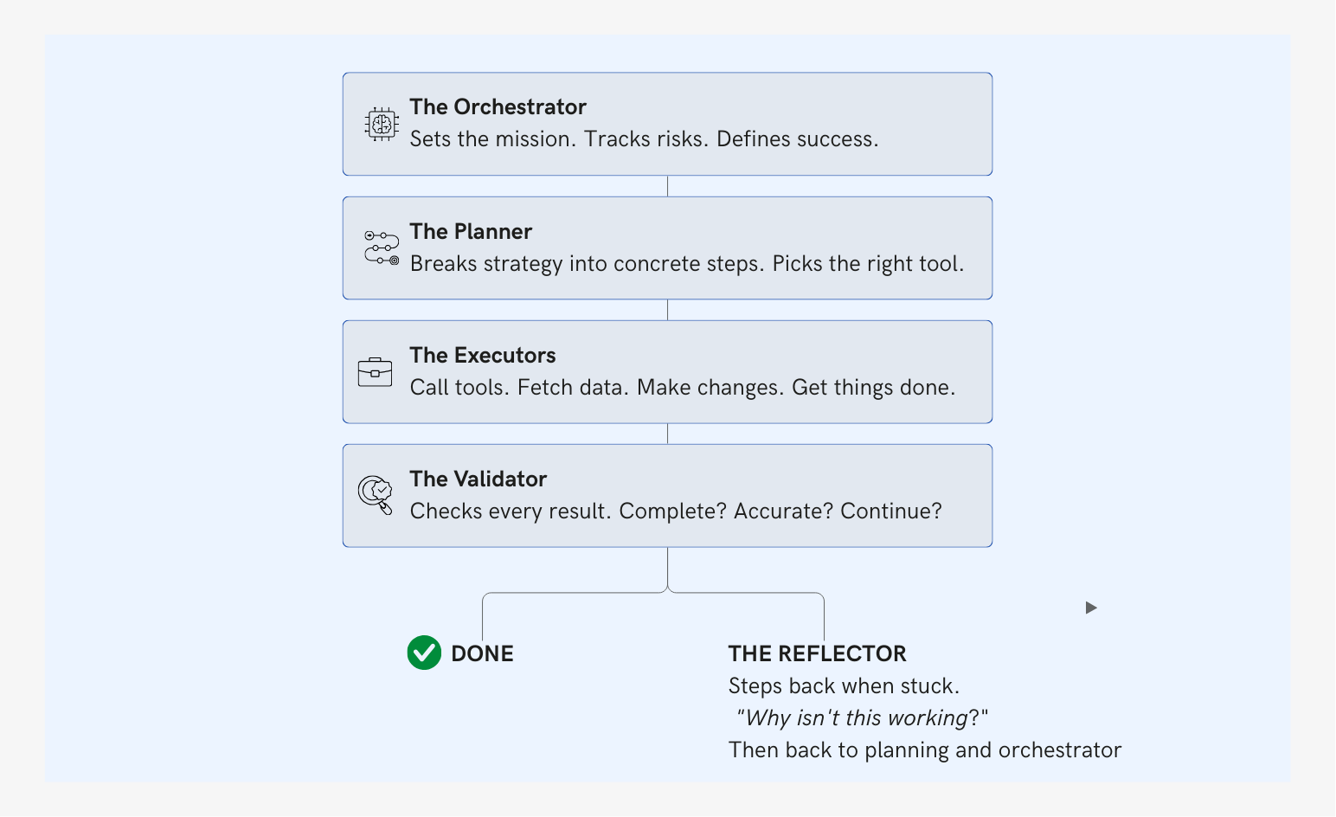Click "Steps back when stuck." line
1336x817 pixels.
844,686
